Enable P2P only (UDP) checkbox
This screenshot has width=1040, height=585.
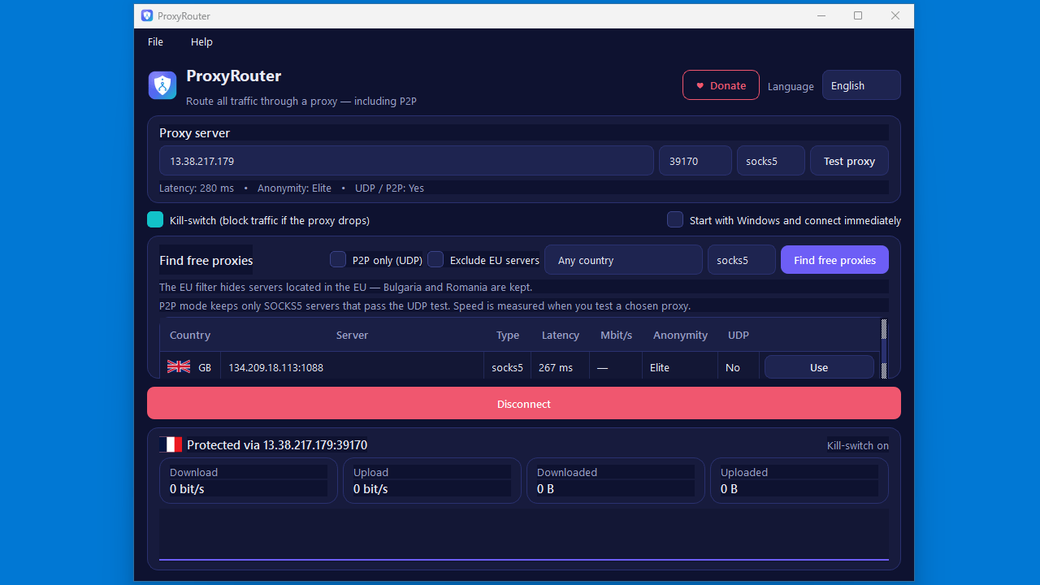point(338,259)
